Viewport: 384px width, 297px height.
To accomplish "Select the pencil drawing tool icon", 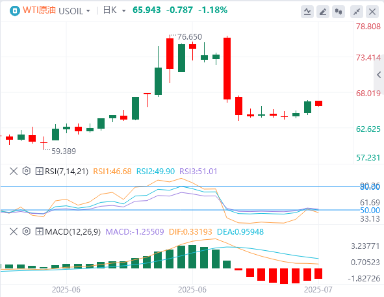I will pyautogui.click(x=323, y=12).
